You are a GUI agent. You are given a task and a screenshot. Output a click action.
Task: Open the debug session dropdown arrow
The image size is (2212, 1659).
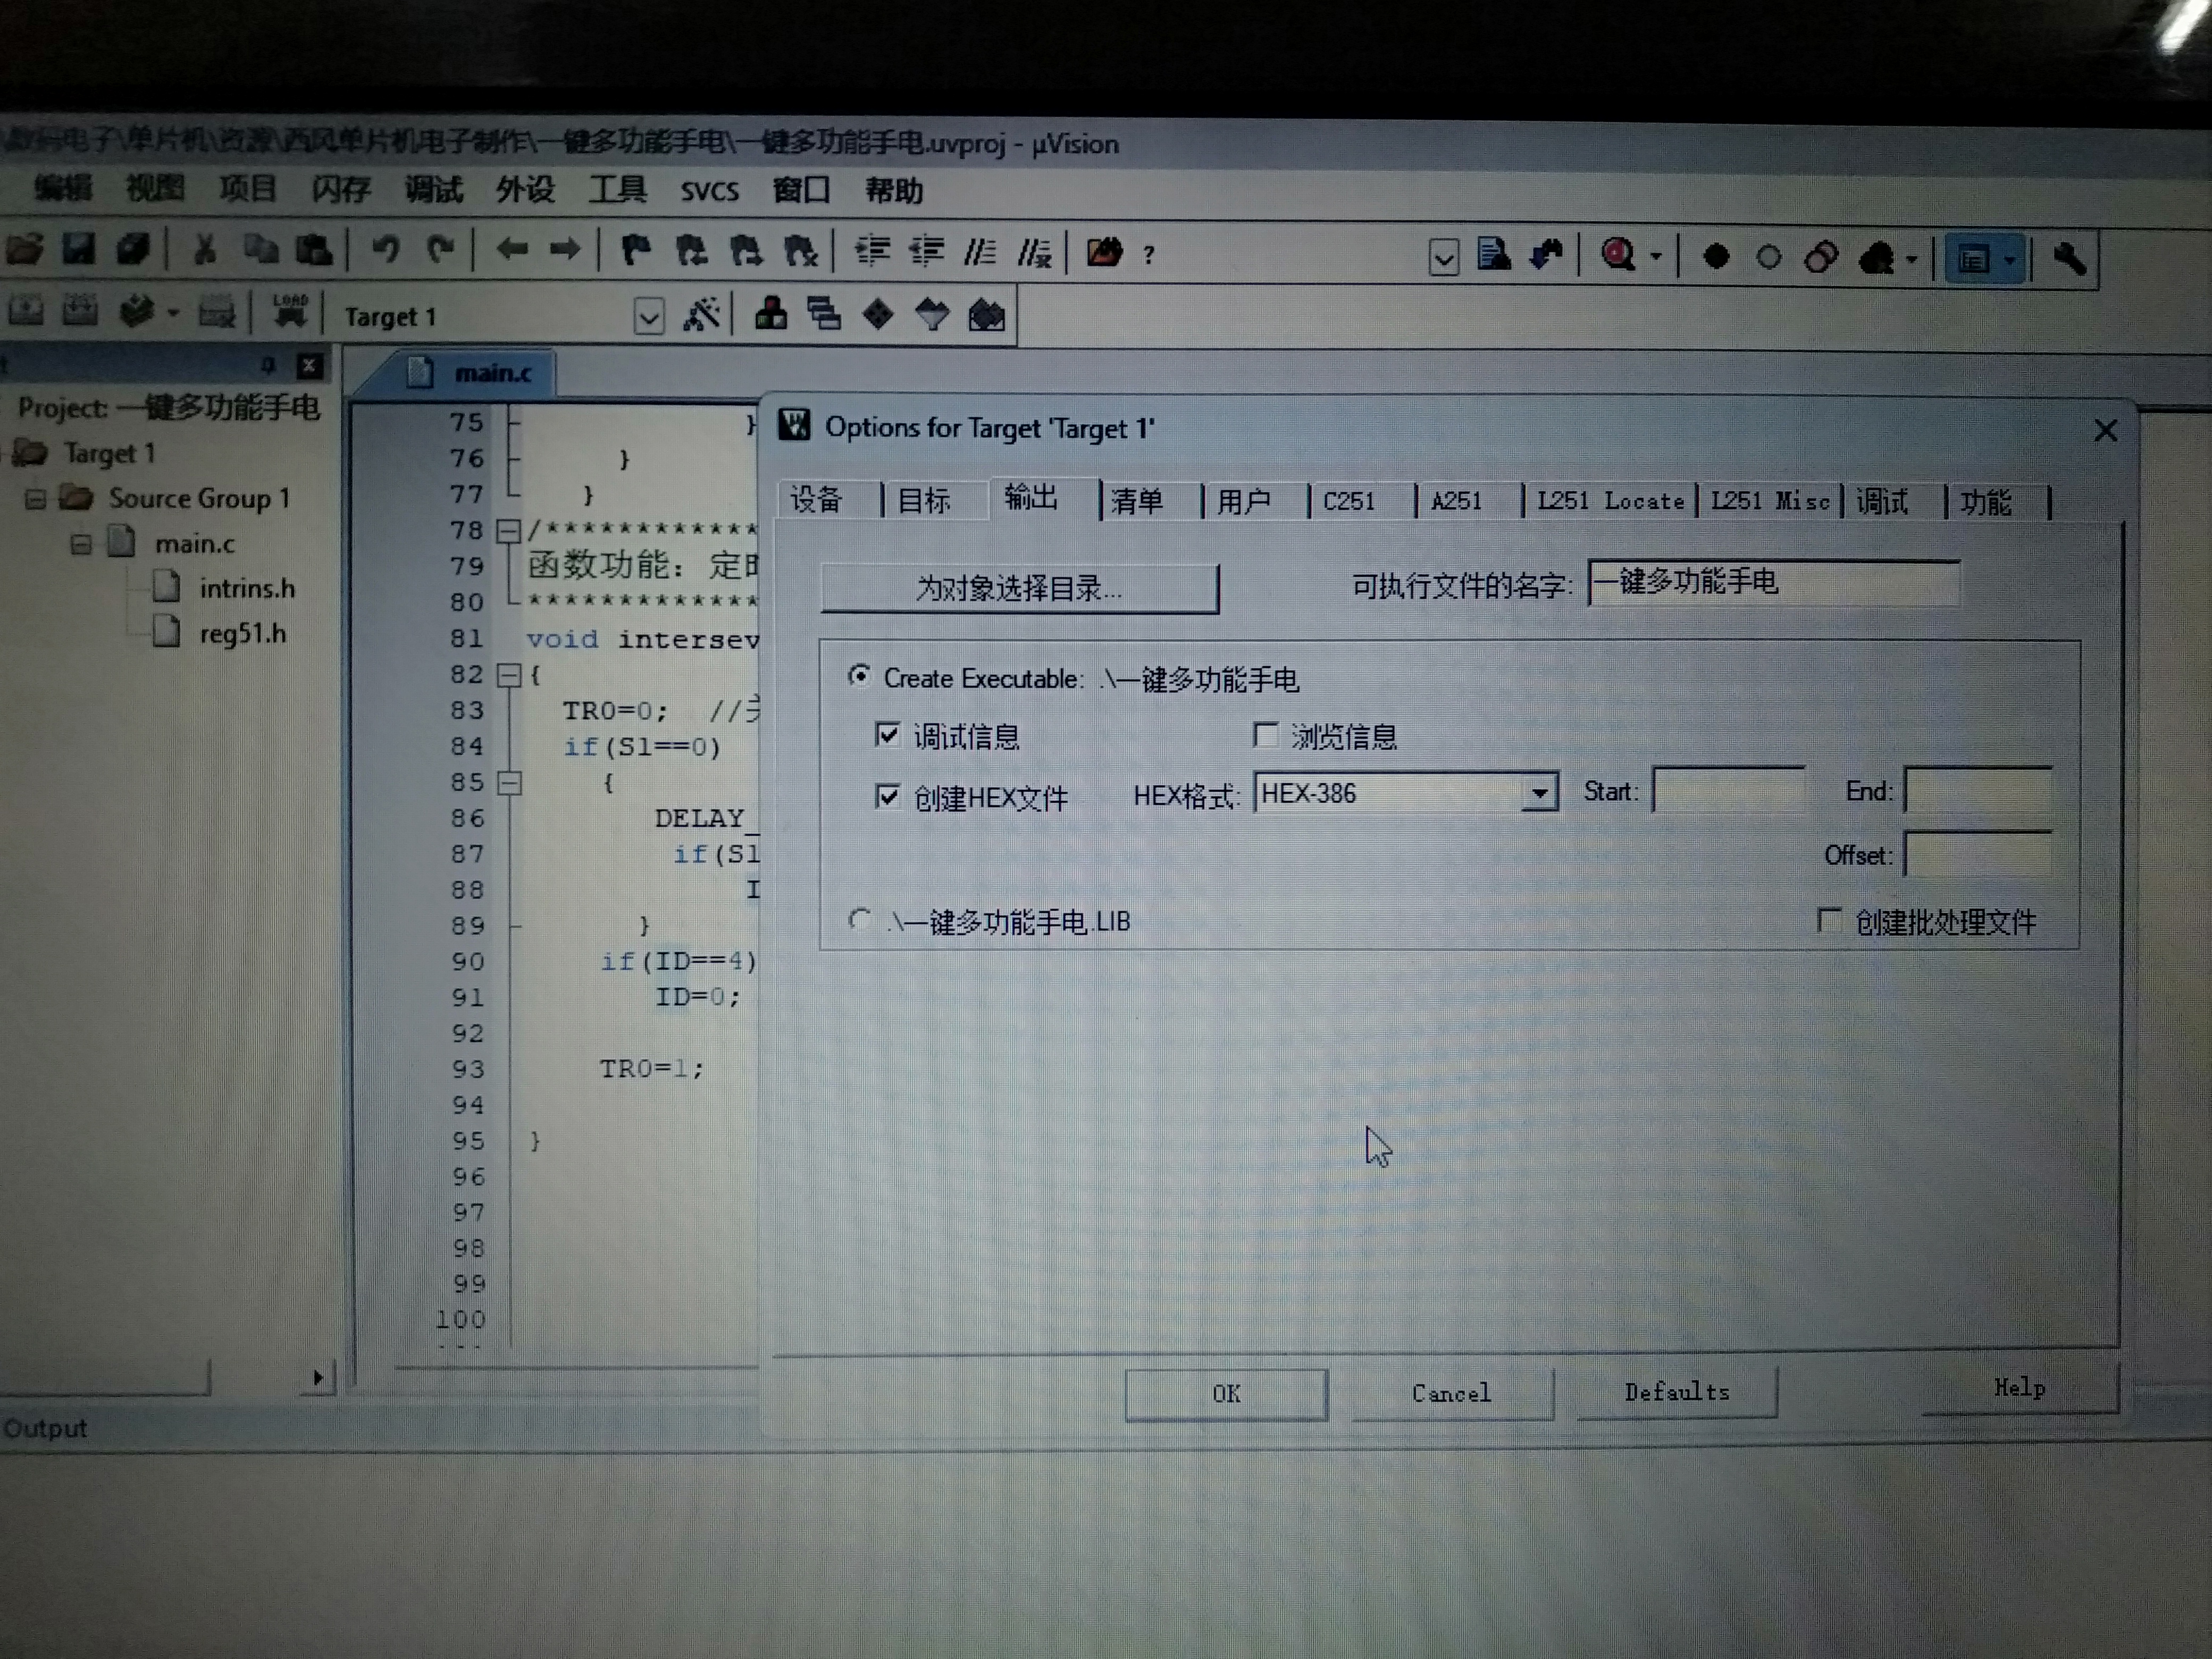point(1655,257)
